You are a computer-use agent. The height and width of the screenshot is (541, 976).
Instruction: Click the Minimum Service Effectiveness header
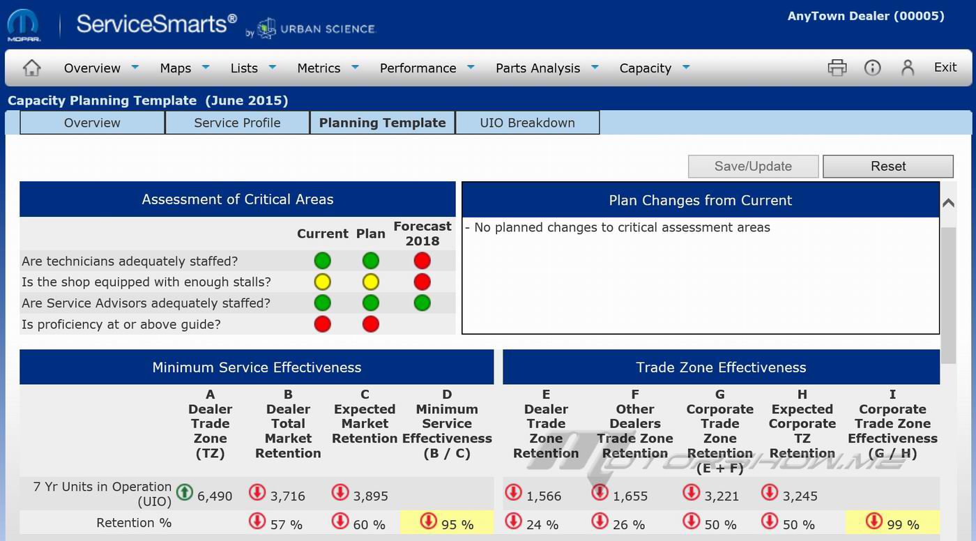(257, 367)
